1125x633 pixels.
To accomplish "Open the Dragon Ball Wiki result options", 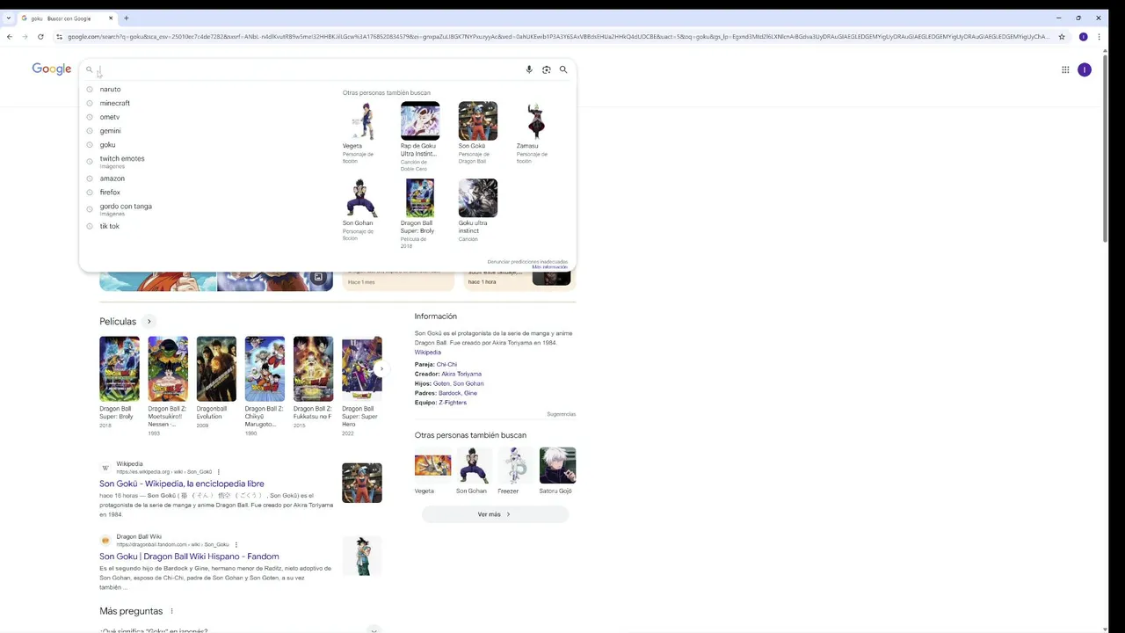I will tap(236, 545).
